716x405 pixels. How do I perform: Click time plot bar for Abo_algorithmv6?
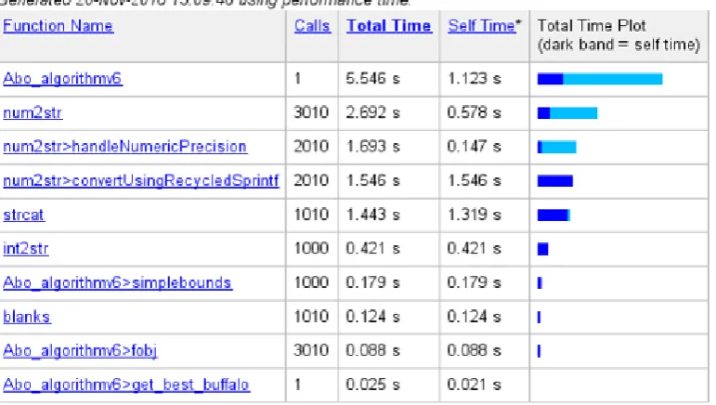pyautogui.click(x=600, y=79)
